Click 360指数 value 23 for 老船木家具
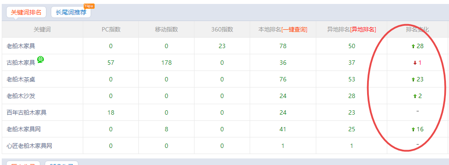The height and width of the screenshot is (165, 449). pos(222,46)
